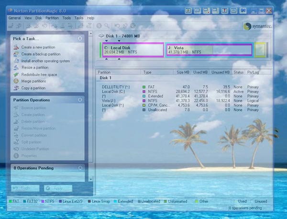Collapse the Partition Operations panel

tap(80, 100)
